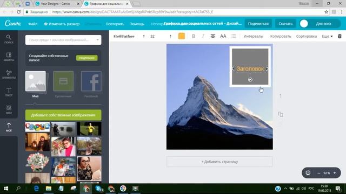Click the green Подробнее button

point(86,58)
